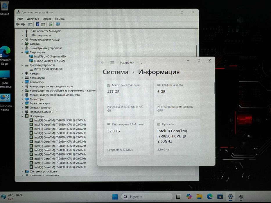
Task: Collapse the Процесори node
Action: pos(22,116)
